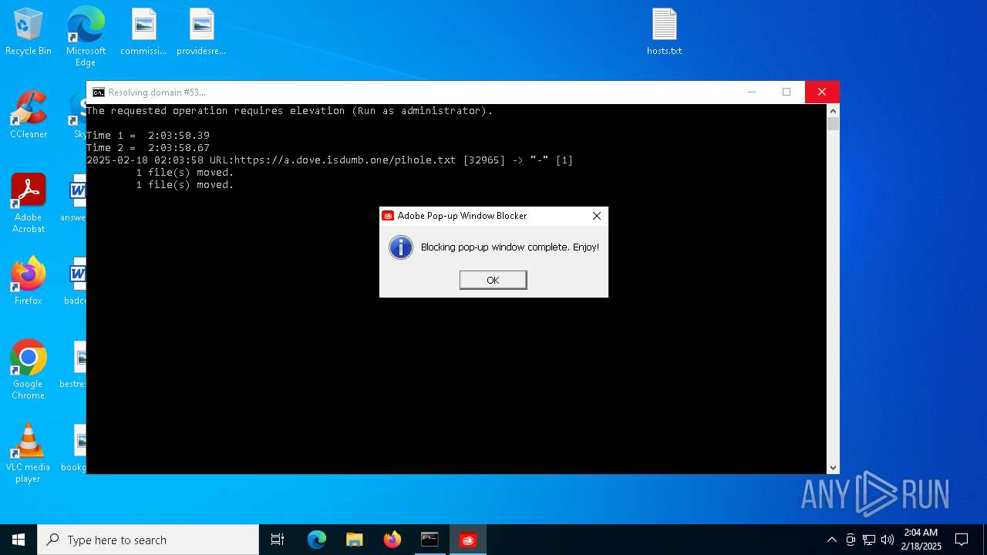Maximize the Resolving domain console window
This screenshot has height=555, width=987.
pos(787,92)
